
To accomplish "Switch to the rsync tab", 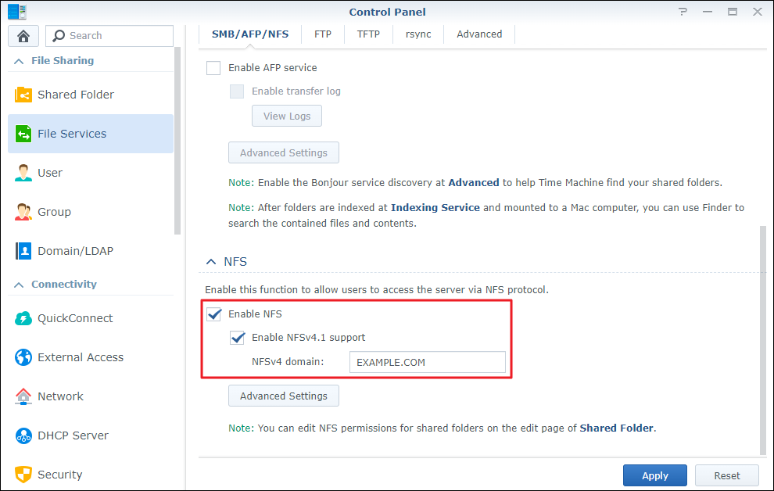I will [x=417, y=34].
